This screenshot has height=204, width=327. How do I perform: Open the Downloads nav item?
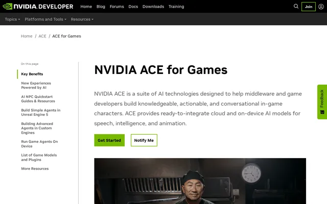coord(153,7)
